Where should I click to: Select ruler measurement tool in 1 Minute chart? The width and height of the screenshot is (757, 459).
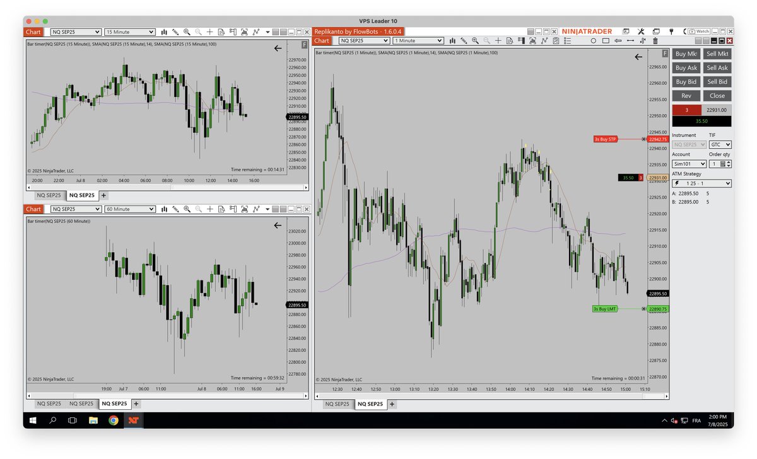[x=631, y=40]
